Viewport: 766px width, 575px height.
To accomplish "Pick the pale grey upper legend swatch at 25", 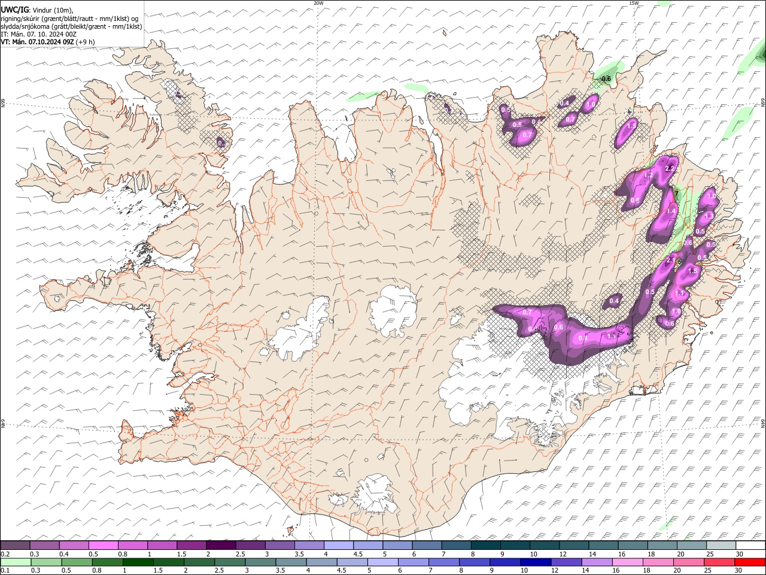I will [x=721, y=545].
